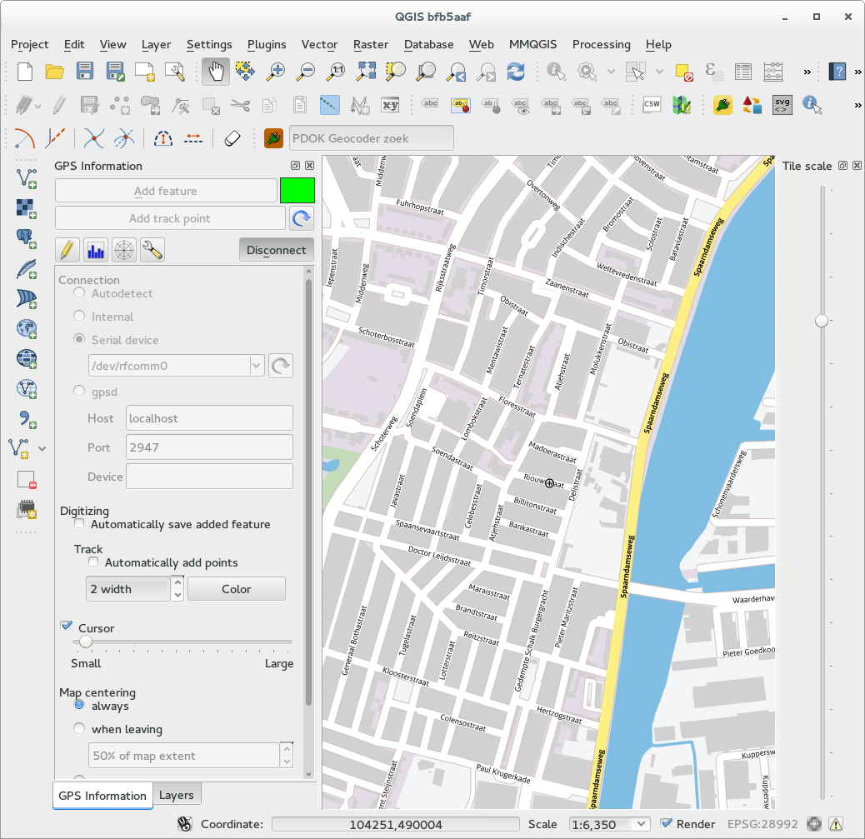Open the Help question mark icon

click(838, 72)
